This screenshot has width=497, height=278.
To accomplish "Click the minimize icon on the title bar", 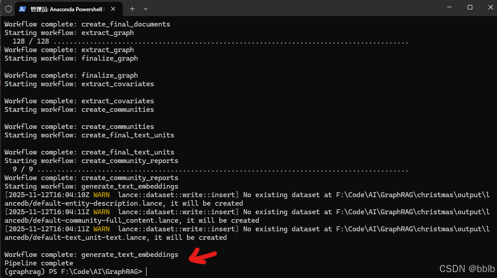I will tap(448, 7).
